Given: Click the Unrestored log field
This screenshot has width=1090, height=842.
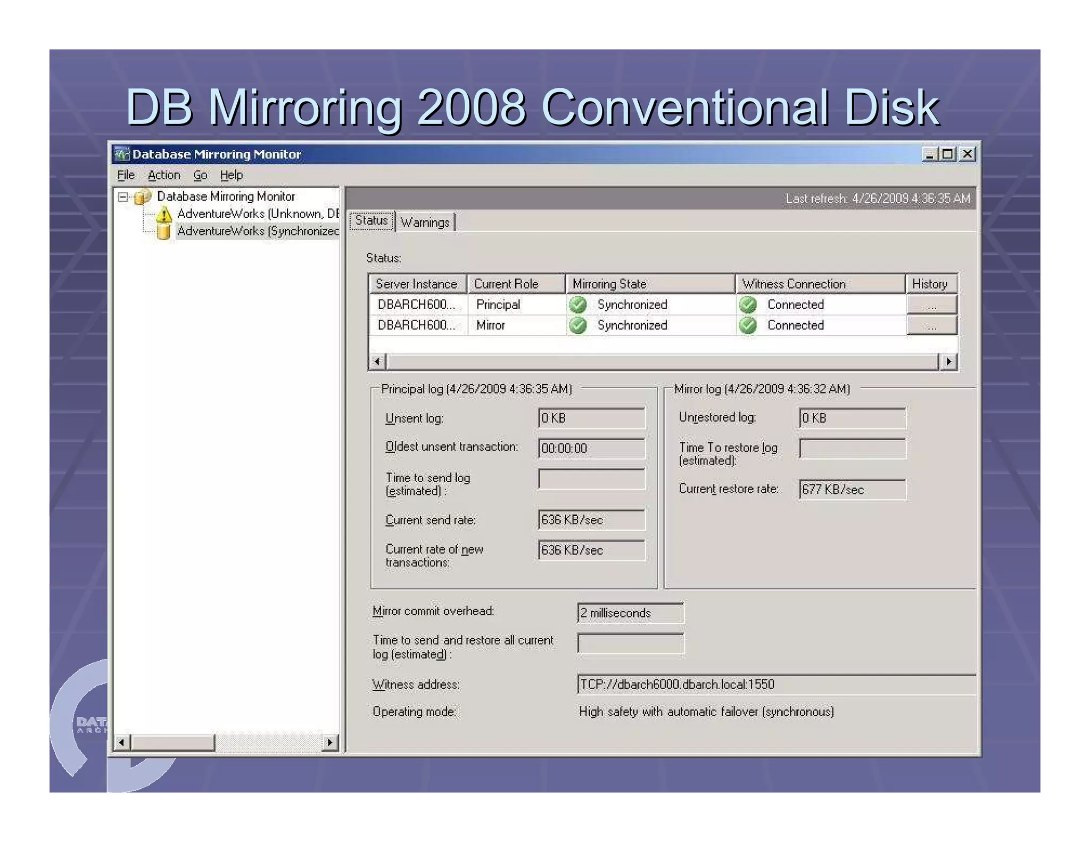Looking at the screenshot, I should click(x=852, y=418).
